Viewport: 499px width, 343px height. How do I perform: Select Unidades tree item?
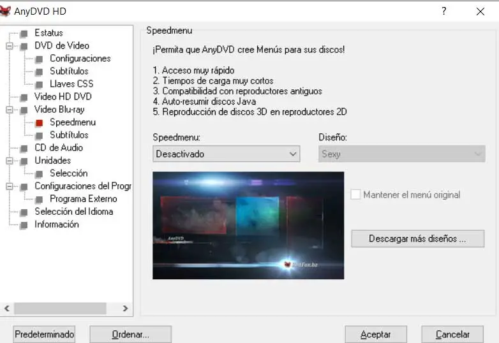coord(53,161)
